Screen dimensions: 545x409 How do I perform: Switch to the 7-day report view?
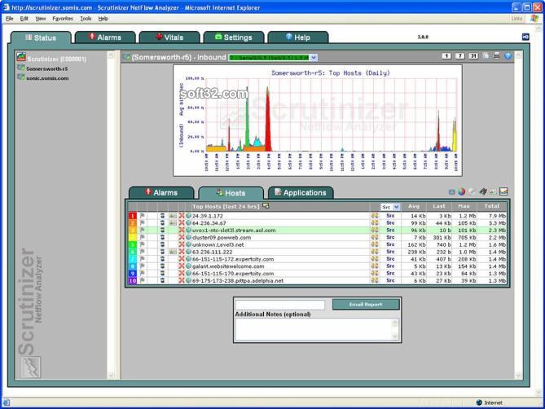(459, 56)
